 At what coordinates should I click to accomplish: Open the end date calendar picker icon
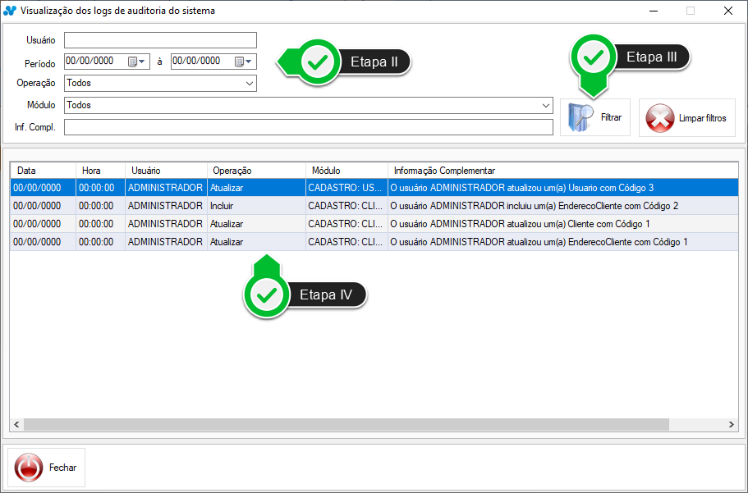[x=239, y=62]
